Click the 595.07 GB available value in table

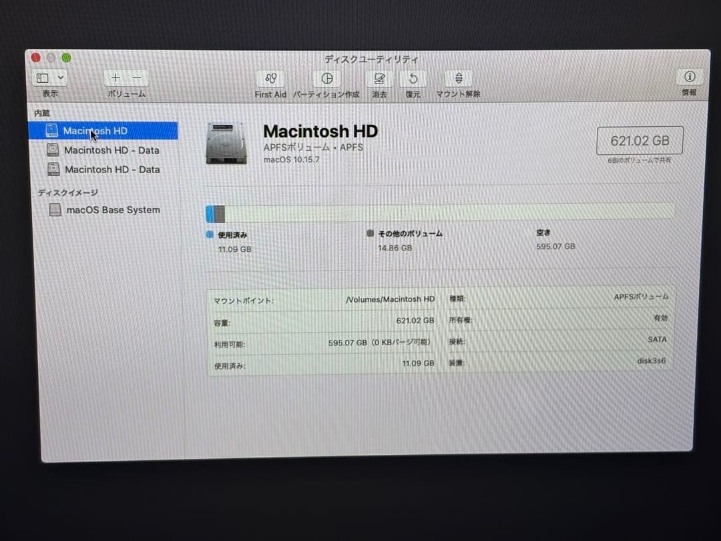point(379,342)
